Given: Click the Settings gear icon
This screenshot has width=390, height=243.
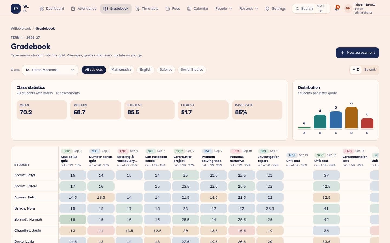Looking at the screenshot, I should click(268, 9).
